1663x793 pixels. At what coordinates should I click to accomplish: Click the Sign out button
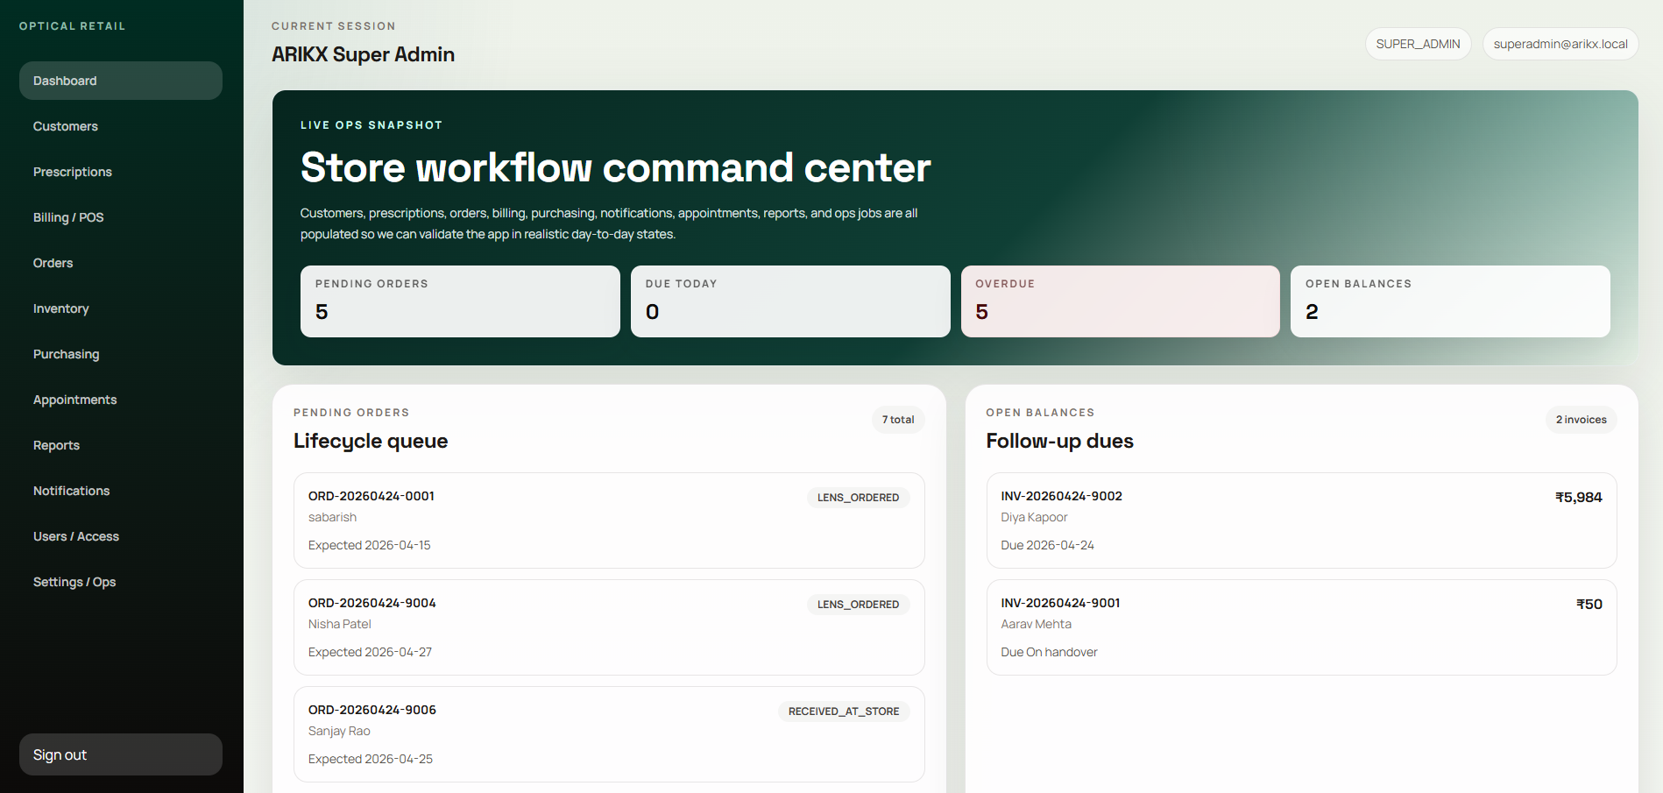[121, 754]
